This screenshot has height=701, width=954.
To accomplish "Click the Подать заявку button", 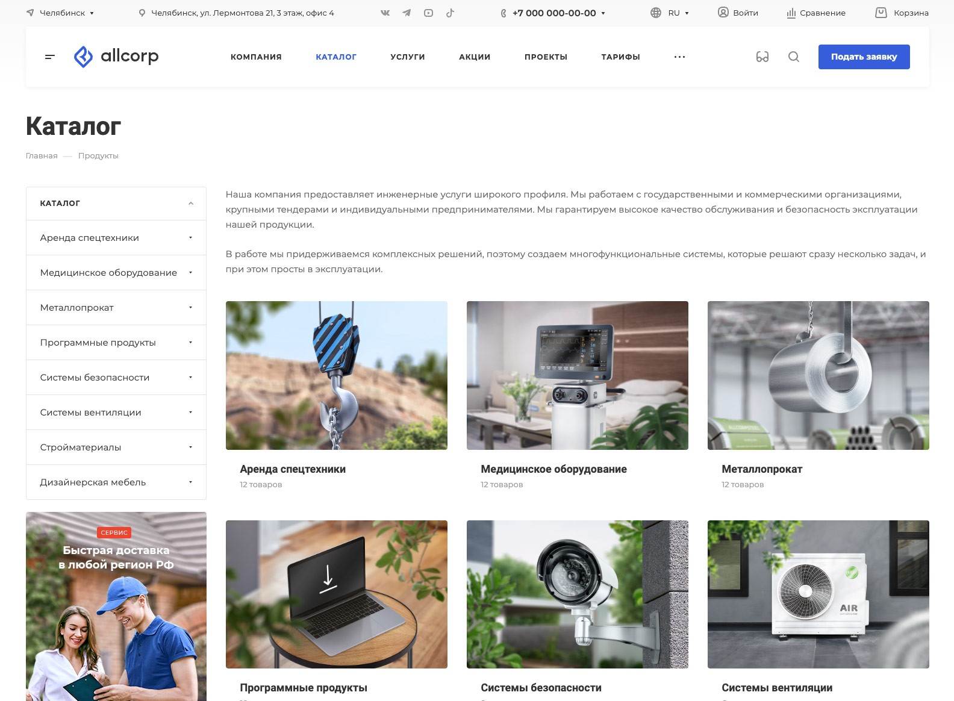I will click(864, 57).
